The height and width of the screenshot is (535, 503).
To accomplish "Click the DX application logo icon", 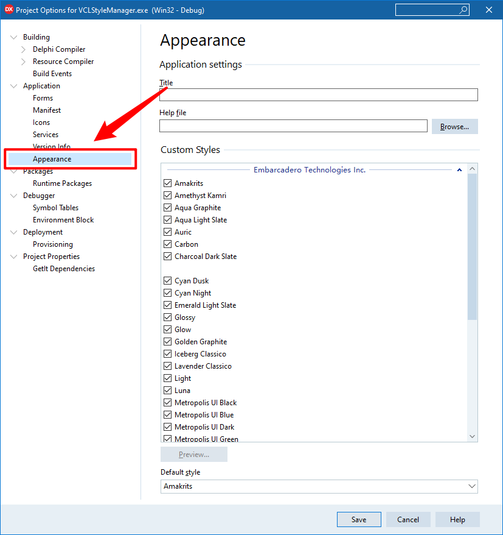I will tap(9, 10).
